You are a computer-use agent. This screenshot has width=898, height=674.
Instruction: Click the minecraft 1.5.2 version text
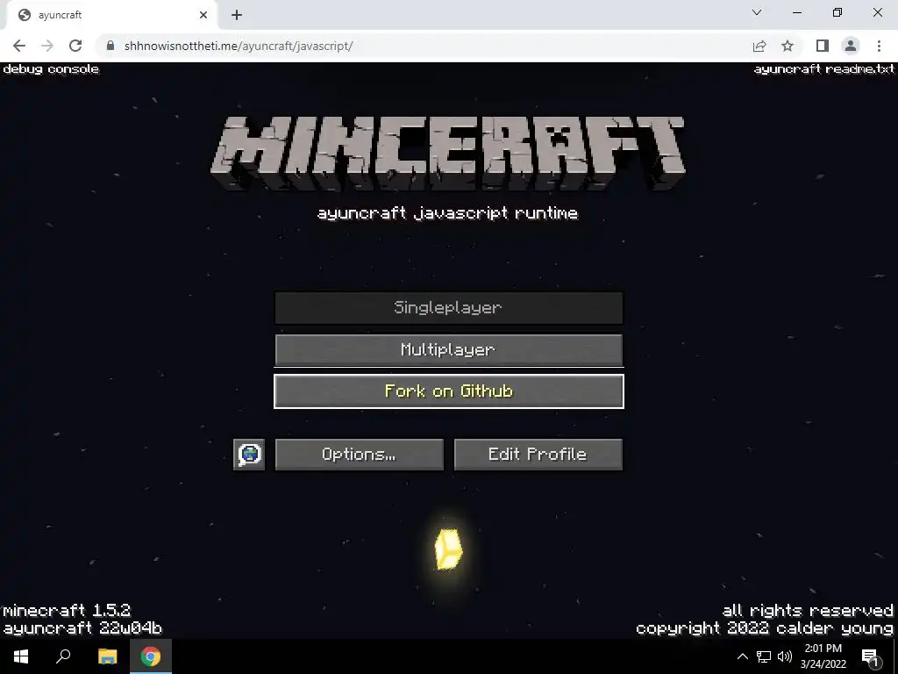[x=67, y=611]
